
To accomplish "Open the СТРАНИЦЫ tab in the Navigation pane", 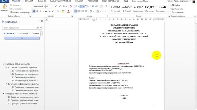I will click(x=23, y=34).
